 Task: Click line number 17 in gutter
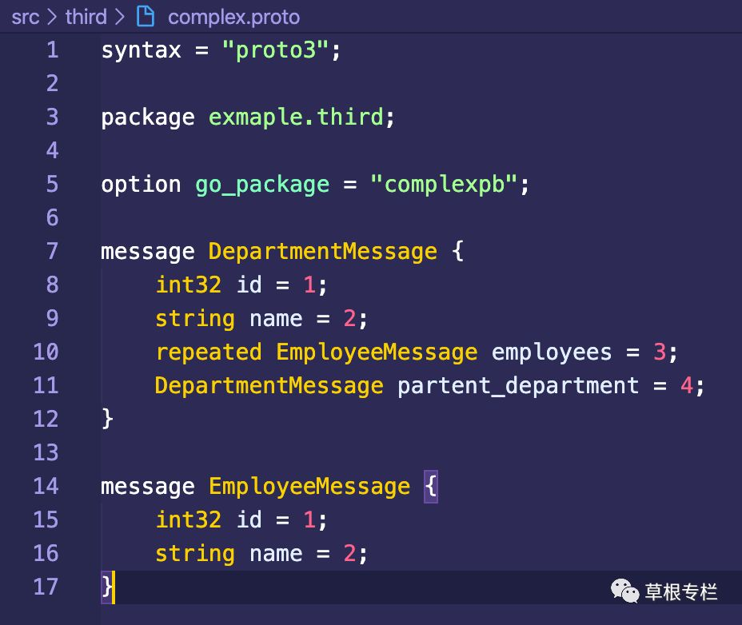(x=46, y=587)
